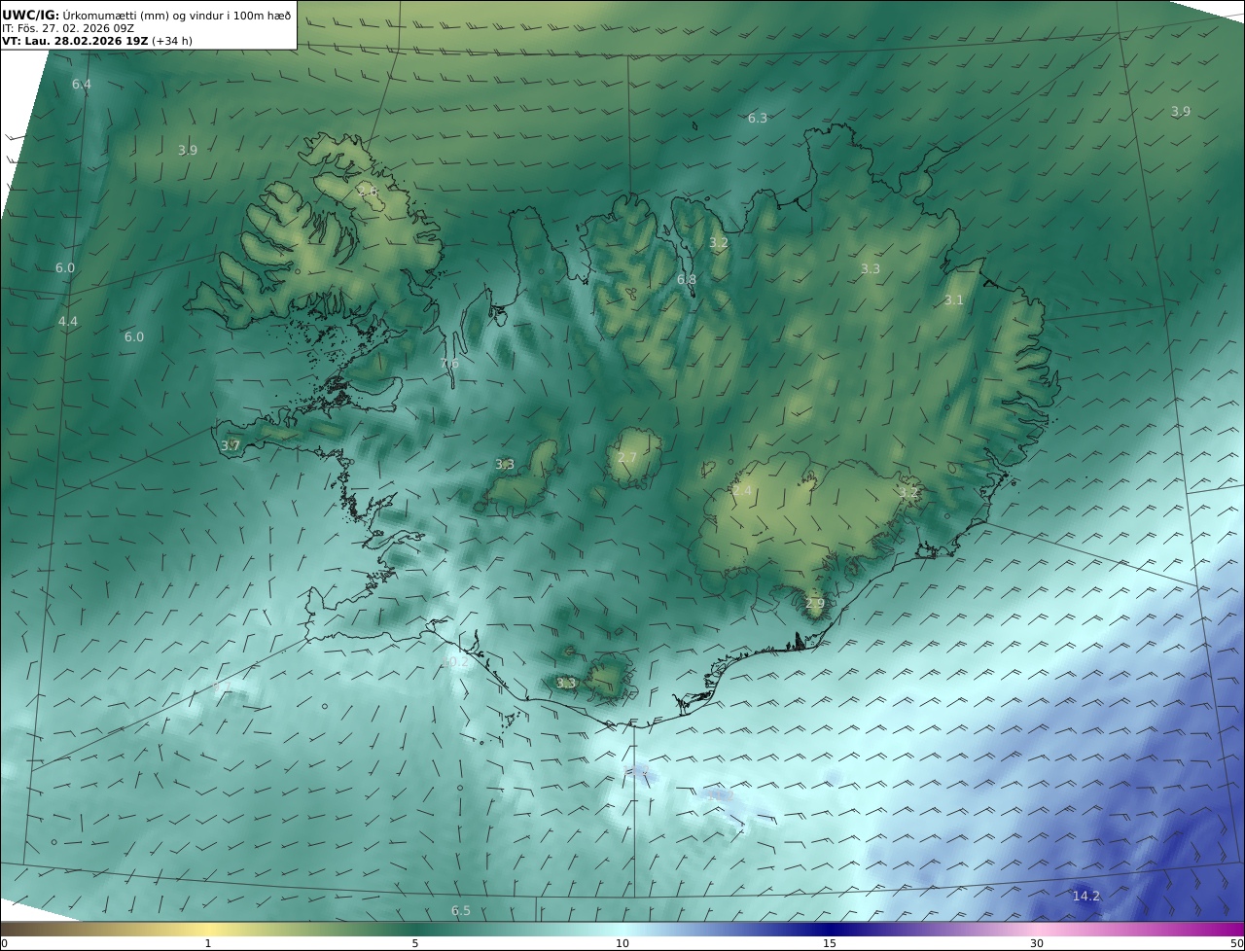
Task: Click the 3.1 value in east Iceland
Action: click(954, 300)
